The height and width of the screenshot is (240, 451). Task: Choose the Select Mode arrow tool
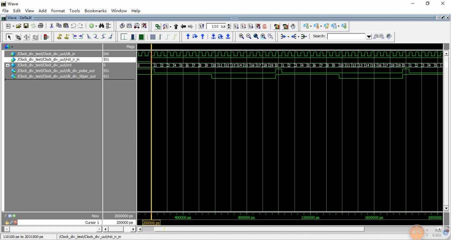tap(10, 37)
